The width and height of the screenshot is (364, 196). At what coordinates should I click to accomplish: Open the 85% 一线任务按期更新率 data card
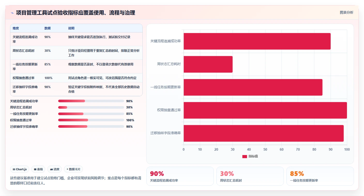click(x=320, y=176)
